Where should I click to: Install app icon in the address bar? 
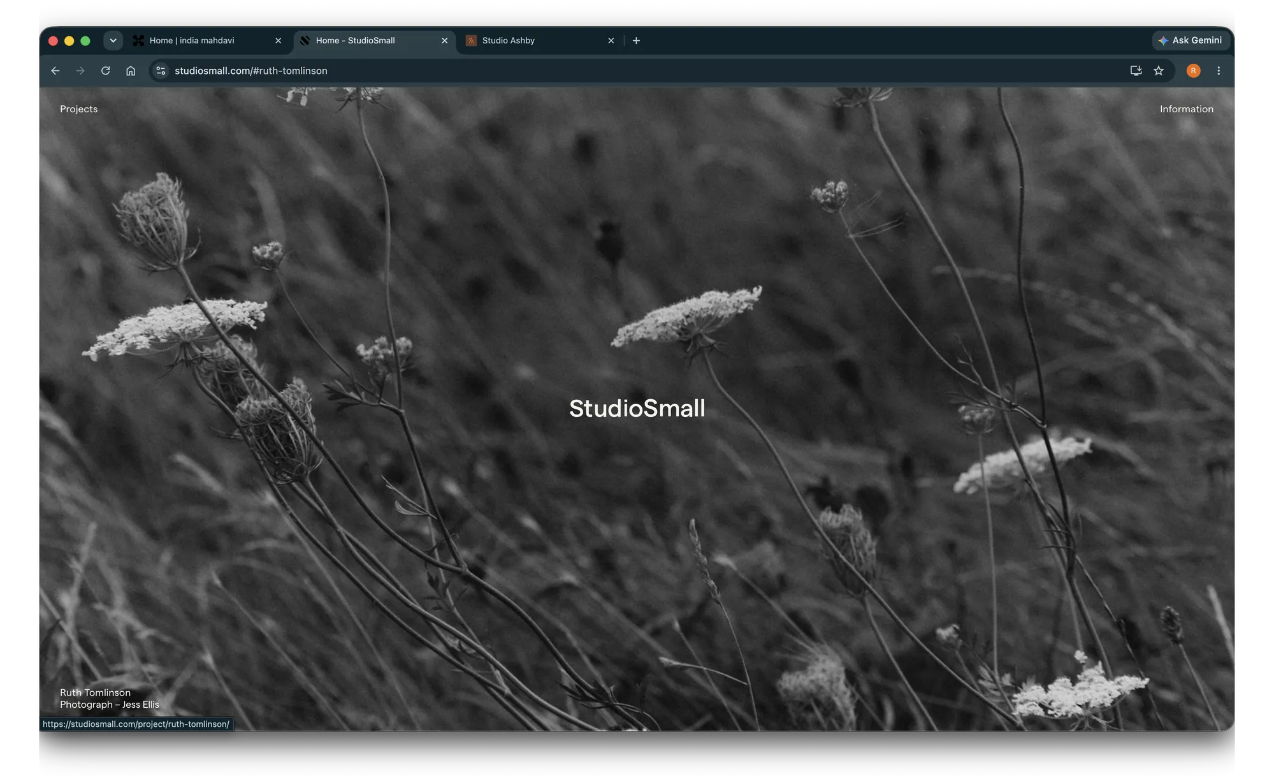[1136, 71]
